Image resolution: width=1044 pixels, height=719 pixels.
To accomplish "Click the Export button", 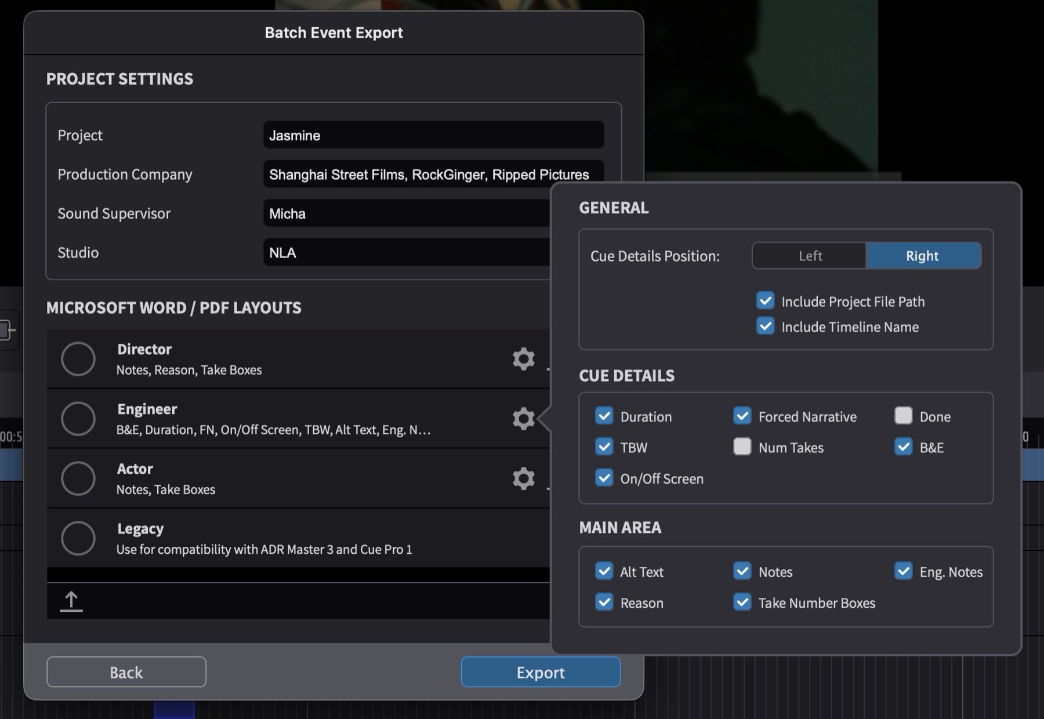I will point(541,672).
